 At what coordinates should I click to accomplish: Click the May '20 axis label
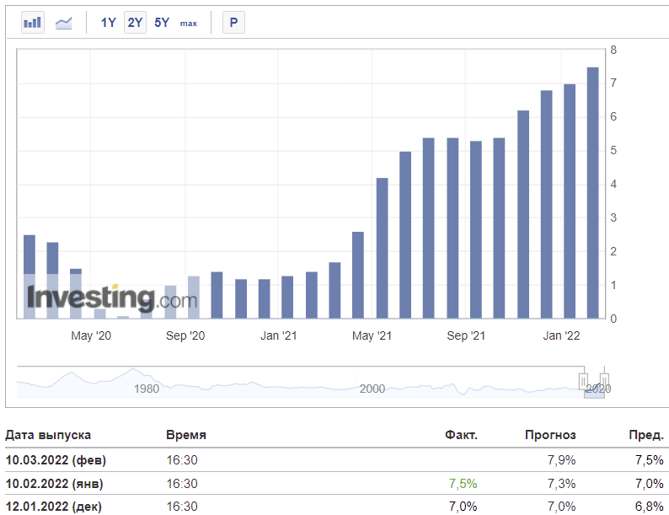(91, 335)
